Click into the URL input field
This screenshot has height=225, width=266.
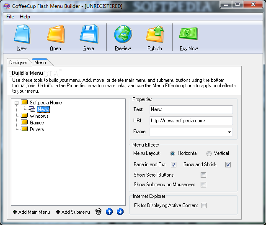(191, 121)
